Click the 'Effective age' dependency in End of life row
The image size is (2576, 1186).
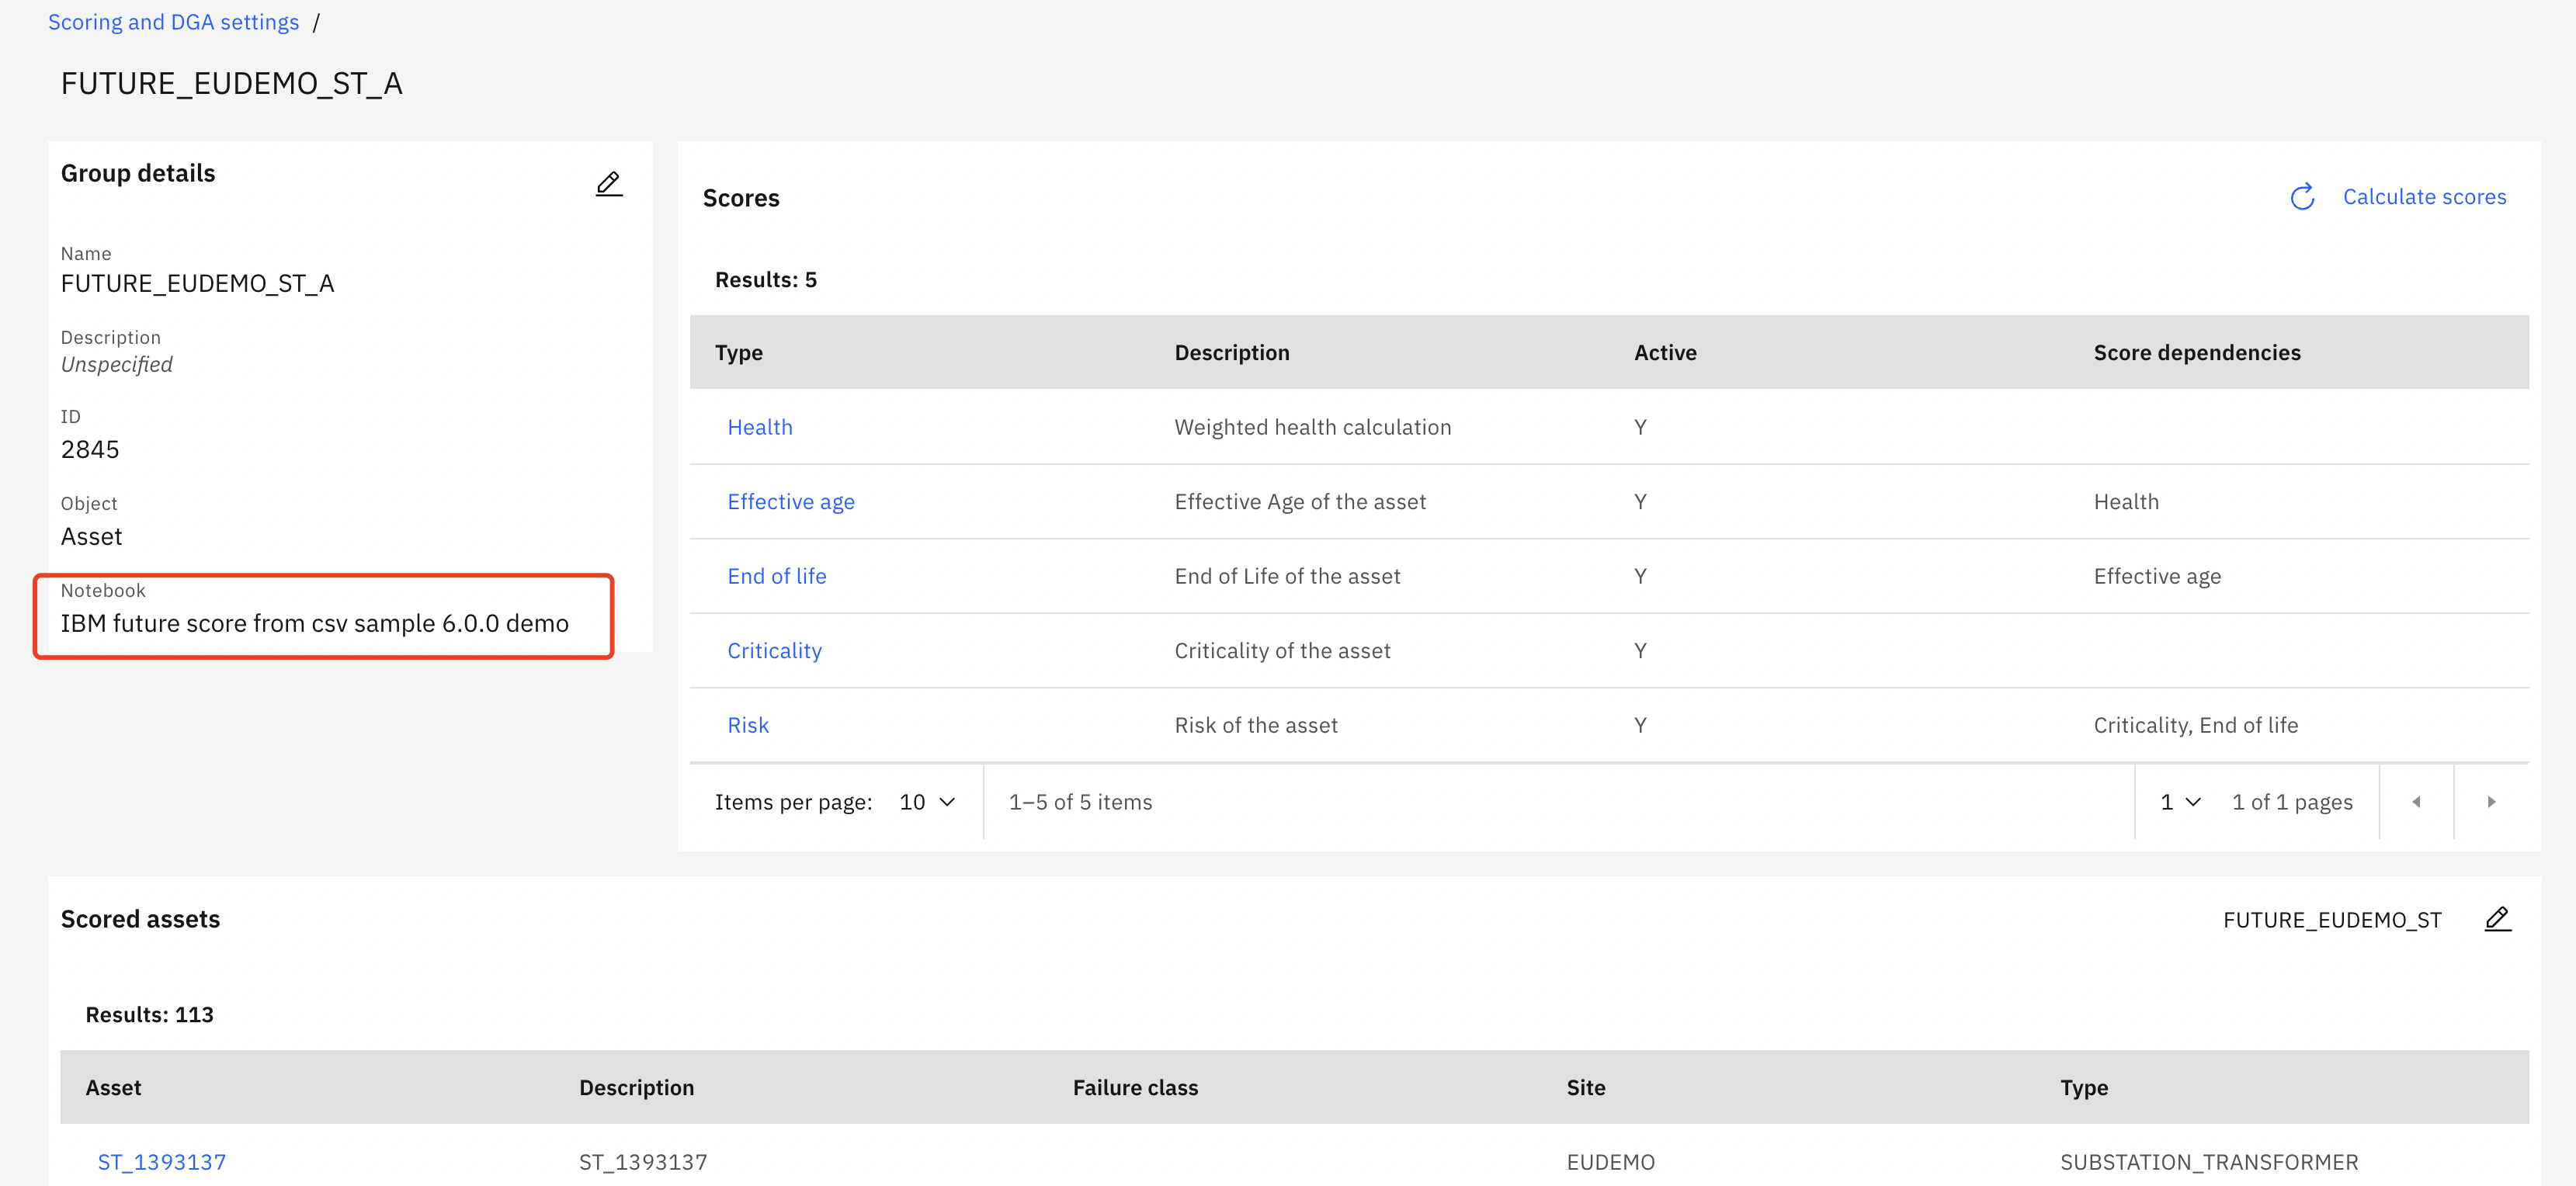point(2157,576)
